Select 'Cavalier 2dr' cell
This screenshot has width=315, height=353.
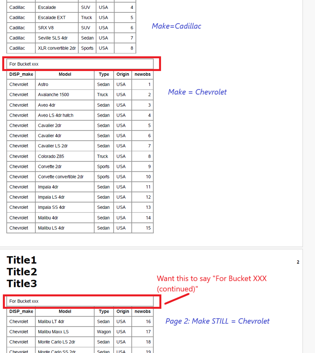[65, 125]
